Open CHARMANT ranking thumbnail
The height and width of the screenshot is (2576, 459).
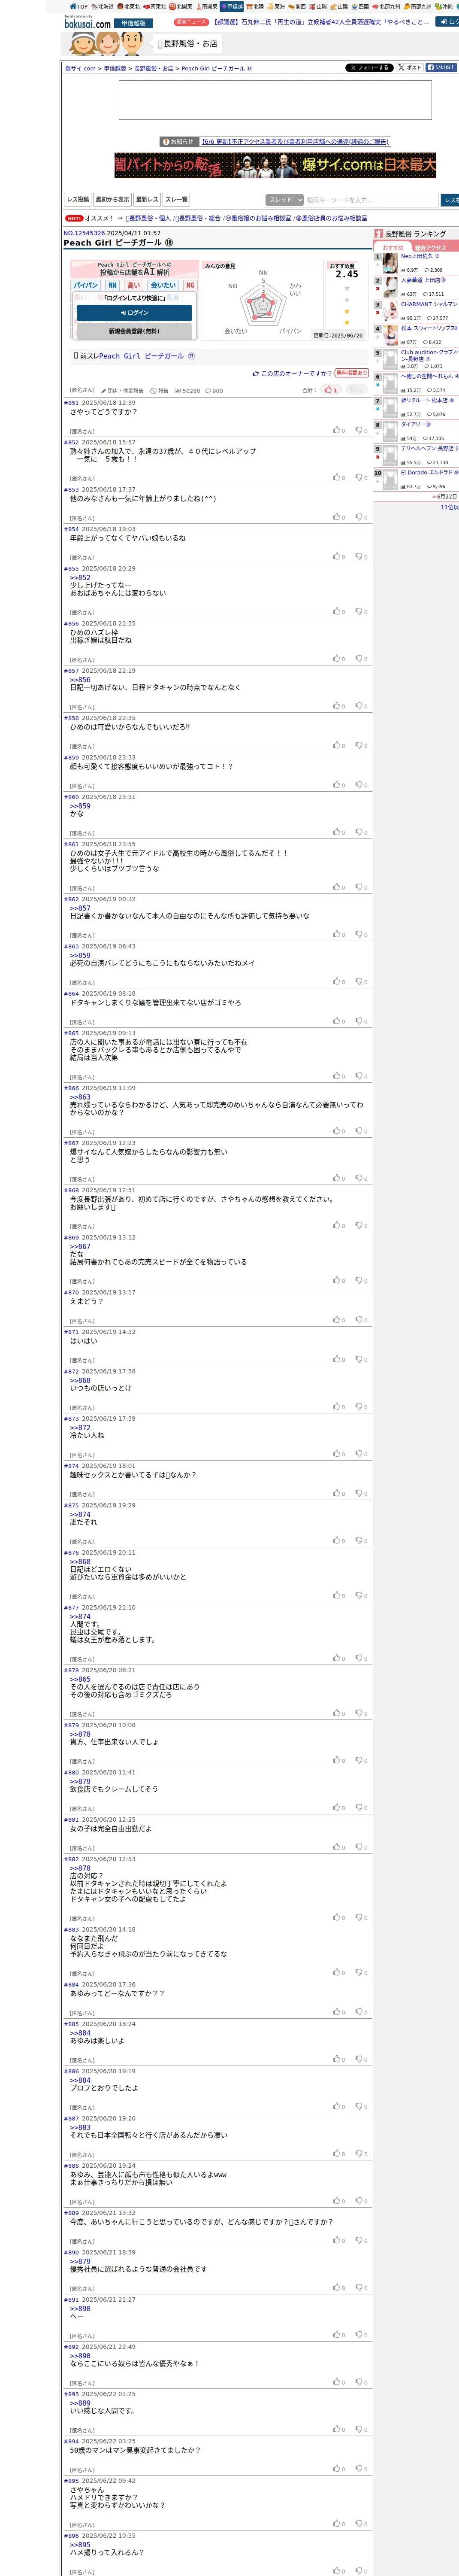(x=389, y=311)
